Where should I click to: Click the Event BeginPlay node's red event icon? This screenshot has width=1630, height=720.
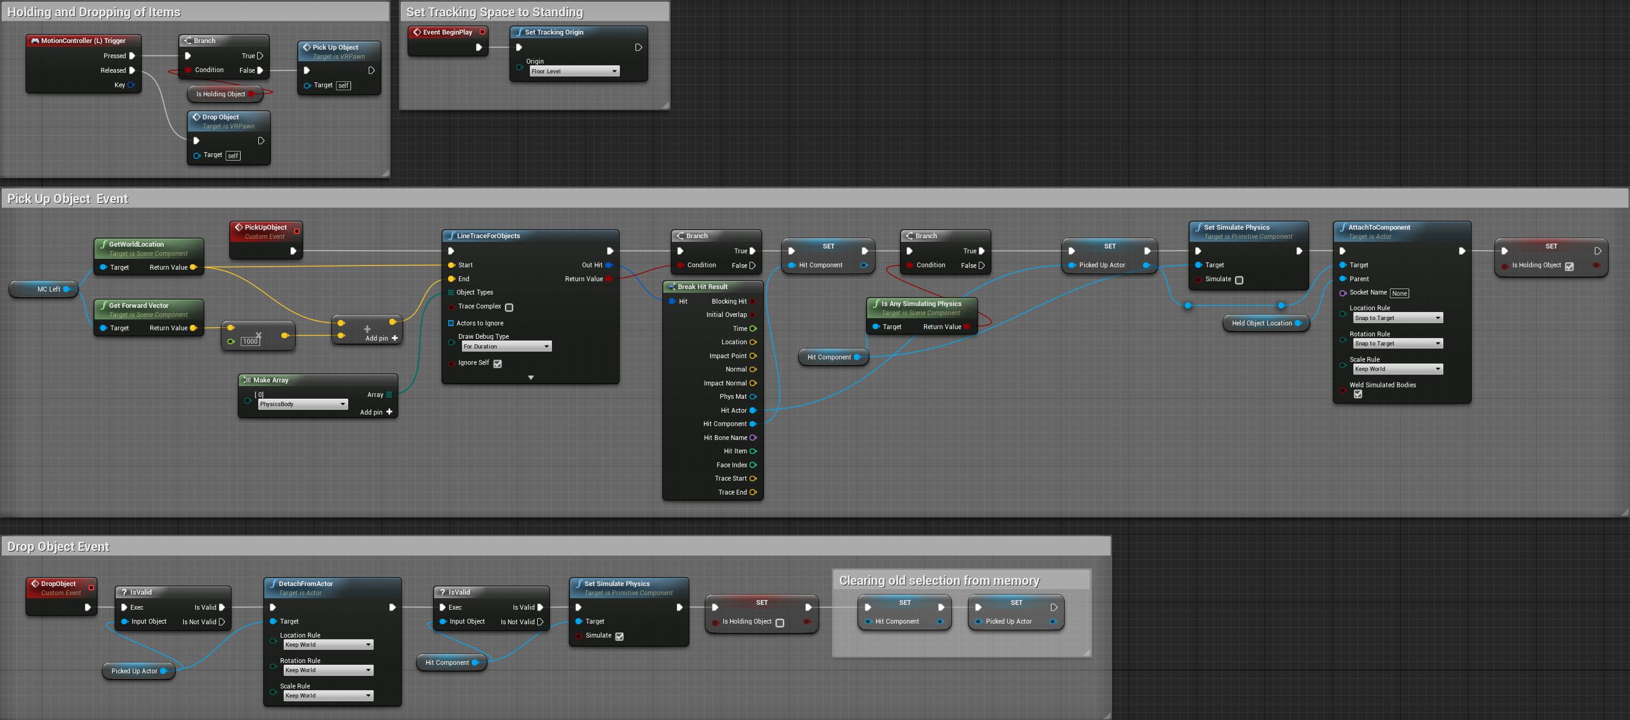pyautogui.click(x=417, y=32)
